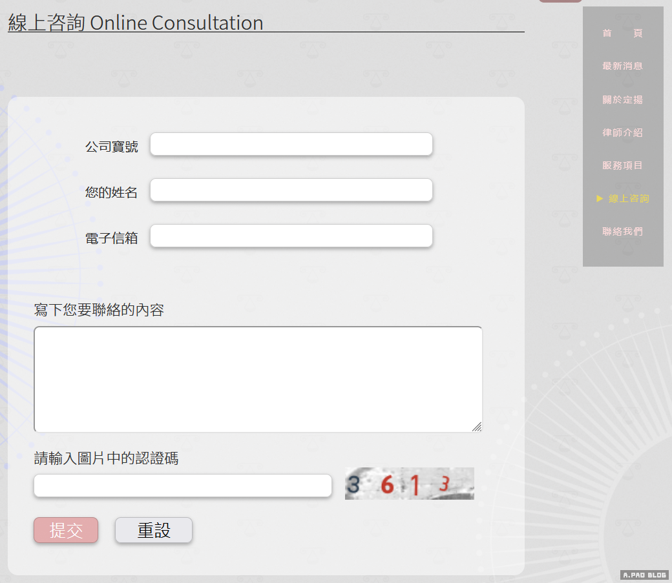Click the A.PAD BLOG badge
The height and width of the screenshot is (583, 672).
pyautogui.click(x=644, y=575)
